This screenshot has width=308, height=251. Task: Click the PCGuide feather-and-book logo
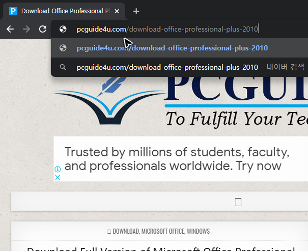click(110, 101)
